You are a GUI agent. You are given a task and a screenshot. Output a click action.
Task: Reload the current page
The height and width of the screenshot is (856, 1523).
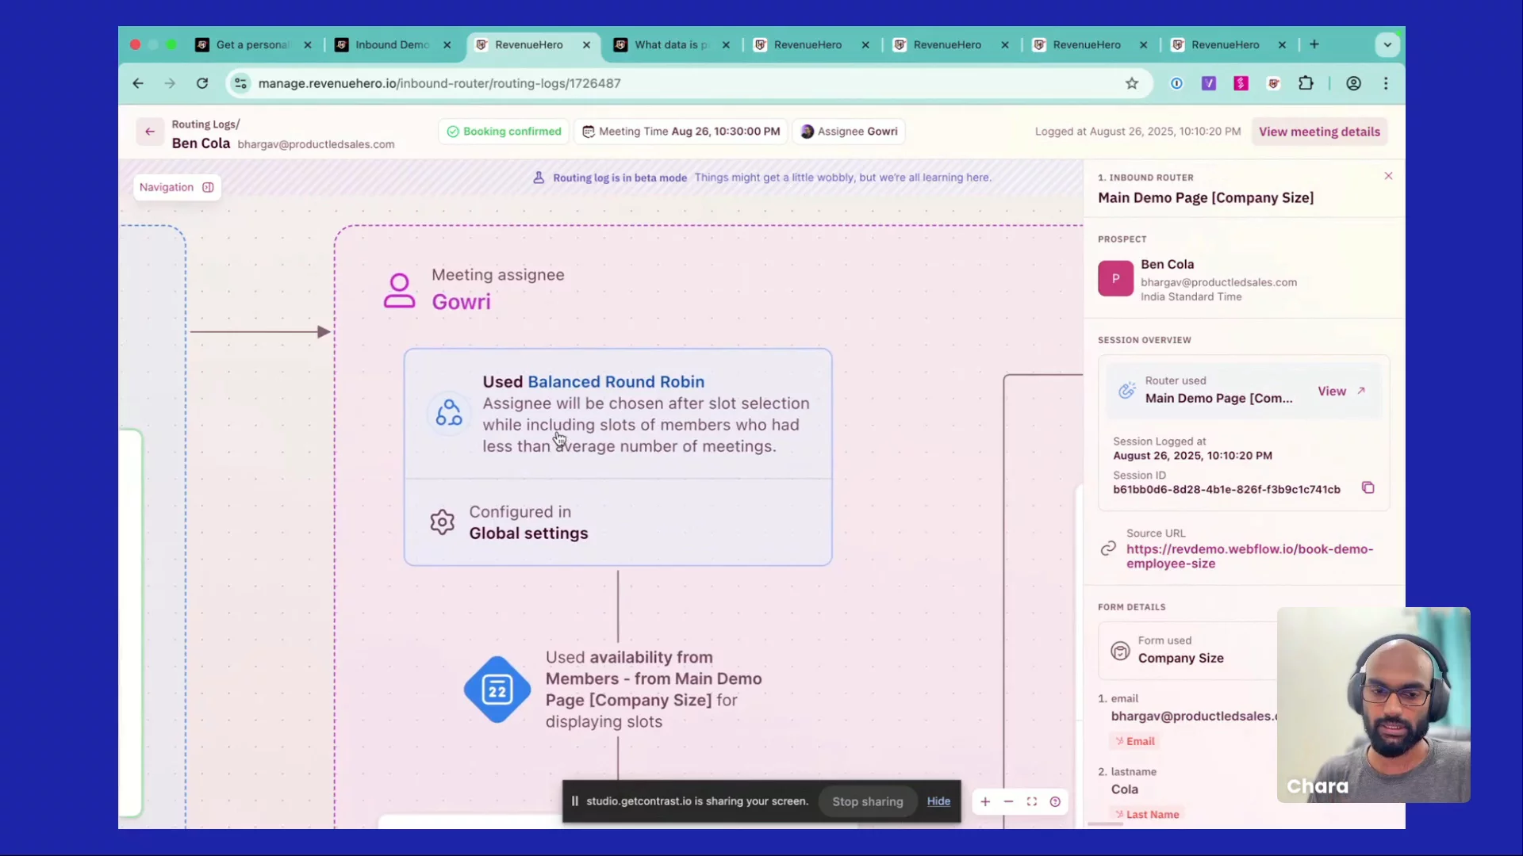coord(202,83)
